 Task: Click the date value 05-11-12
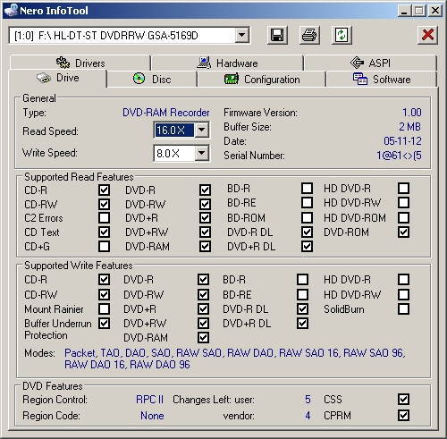[x=402, y=140]
